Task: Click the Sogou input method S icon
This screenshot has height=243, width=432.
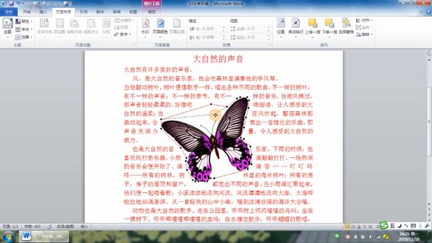Action: point(384,225)
